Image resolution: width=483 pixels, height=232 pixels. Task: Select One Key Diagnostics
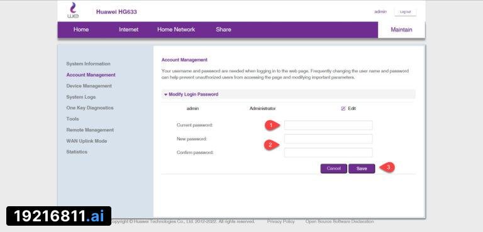pos(90,108)
